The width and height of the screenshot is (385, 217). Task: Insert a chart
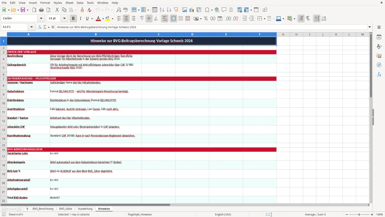click(x=192, y=10)
